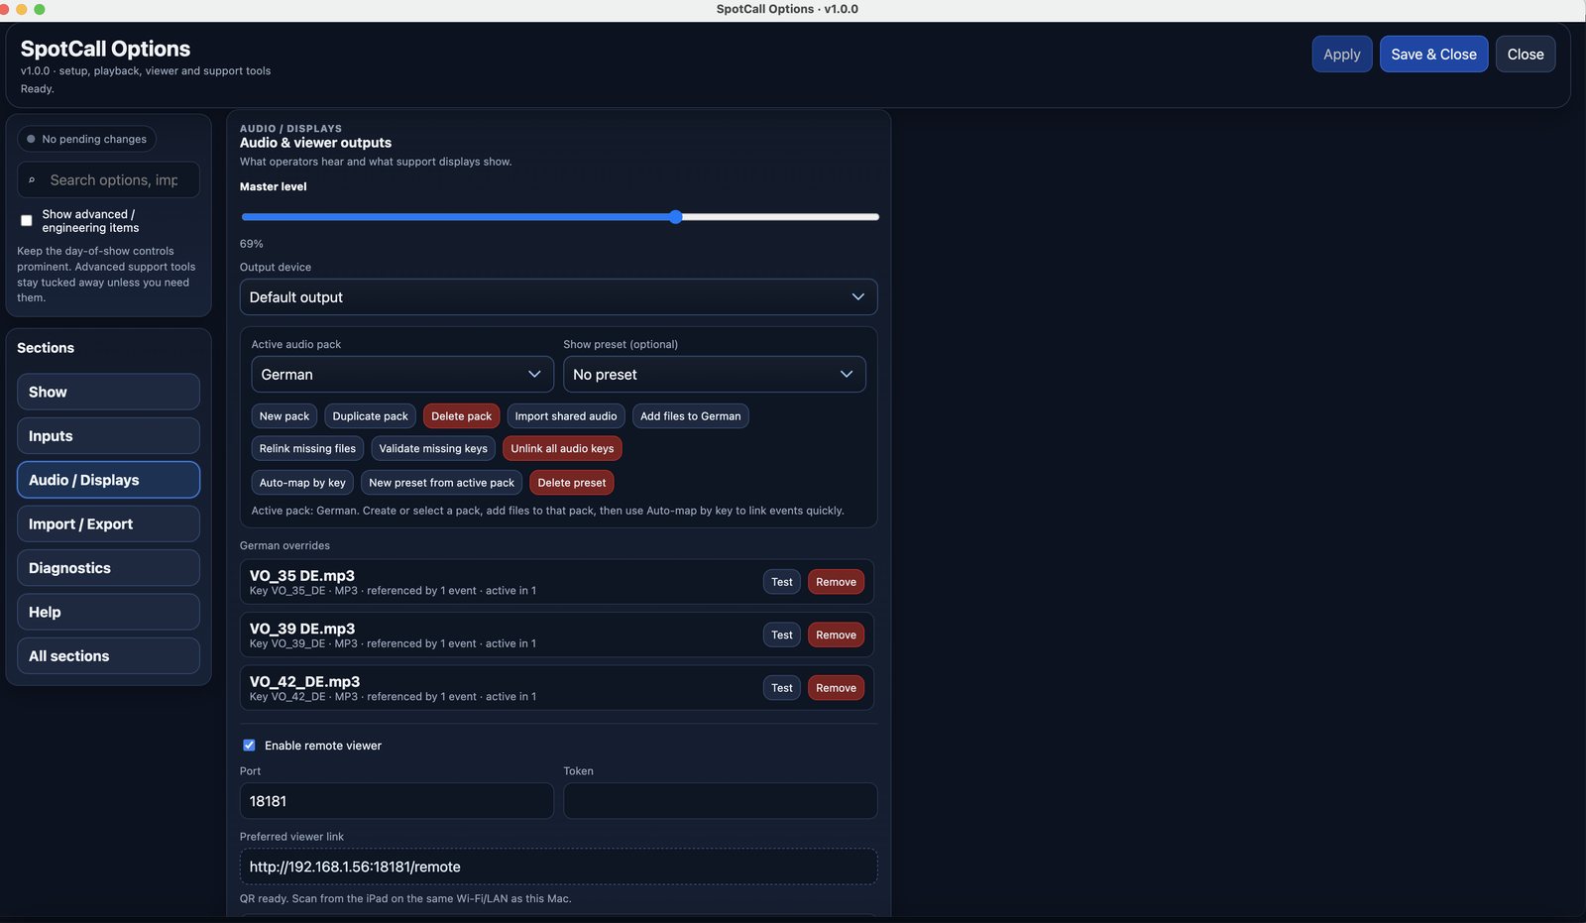This screenshot has width=1586, height=923.
Task: Go to the Inputs section
Action: [x=108, y=436]
